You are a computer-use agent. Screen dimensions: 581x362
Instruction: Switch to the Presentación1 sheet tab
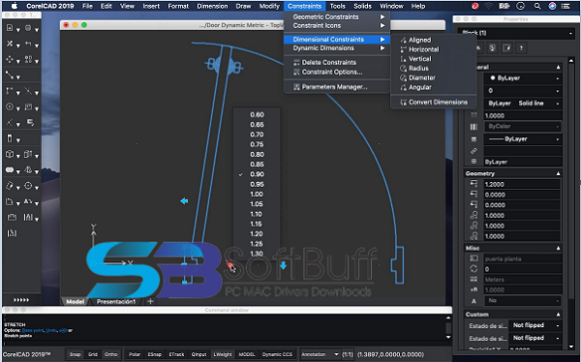(x=116, y=302)
